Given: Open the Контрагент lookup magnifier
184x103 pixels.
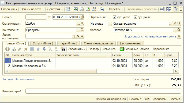Looking at the screenshot, I should (x=82, y=30).
